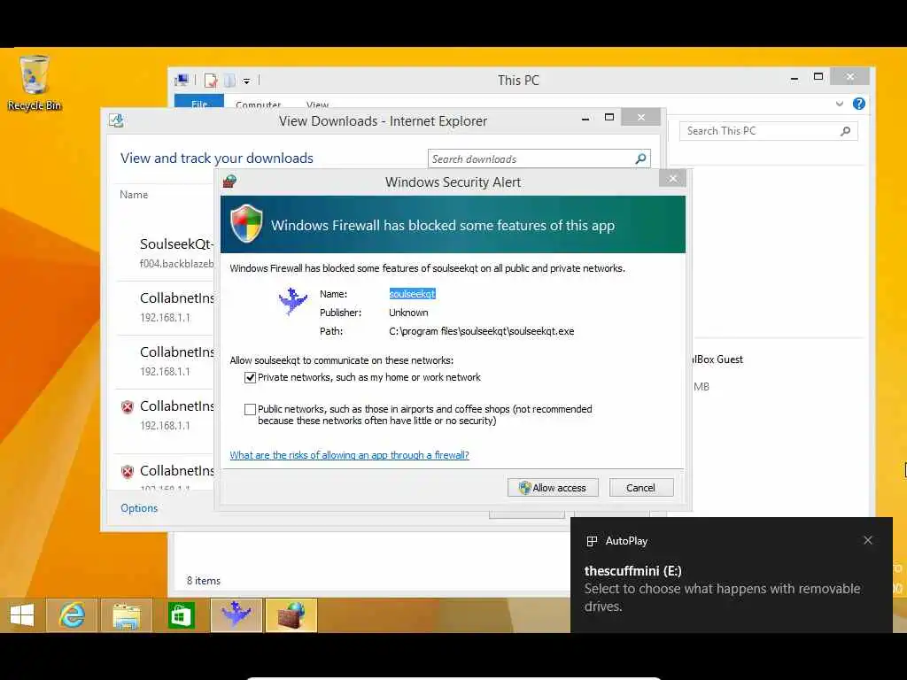Image resolution: width=907 pixels, height=680 pixels.
Task: Click the soulseekqt.exe path text
Action: point(481,331)
